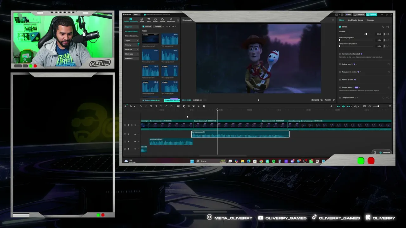Delete the selected clip with trash icon
This screenshot has height=228, width=406.
(x=166, y=106)
